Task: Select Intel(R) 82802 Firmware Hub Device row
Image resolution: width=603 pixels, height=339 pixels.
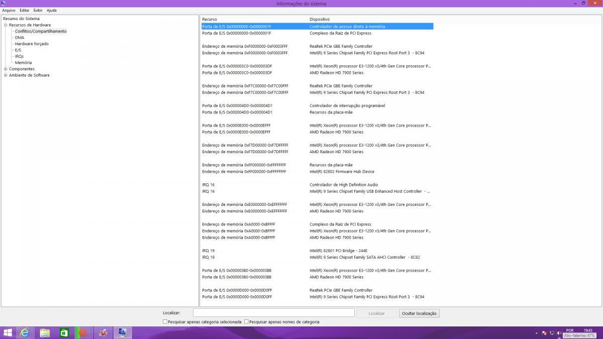Action: pos(317,172)
